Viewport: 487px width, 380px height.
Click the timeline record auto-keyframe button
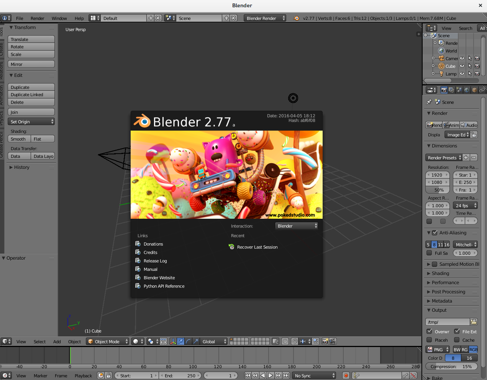[346, 375]
